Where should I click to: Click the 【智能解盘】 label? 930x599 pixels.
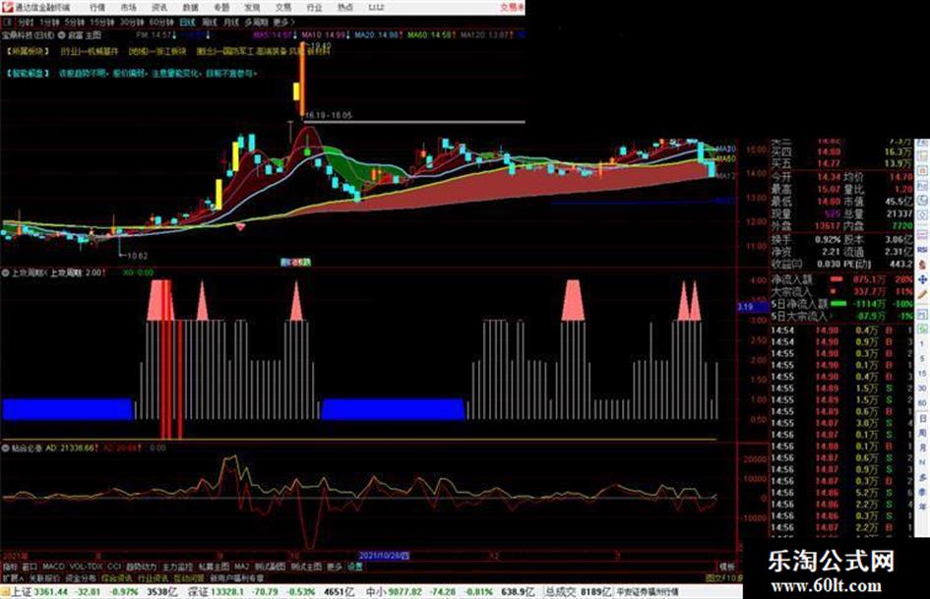point(28,74)
